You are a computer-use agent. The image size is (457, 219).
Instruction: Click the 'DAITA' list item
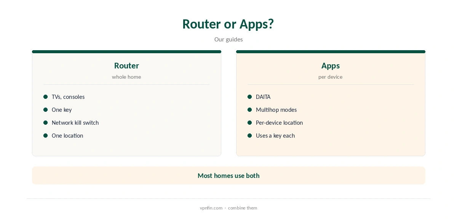263,97
